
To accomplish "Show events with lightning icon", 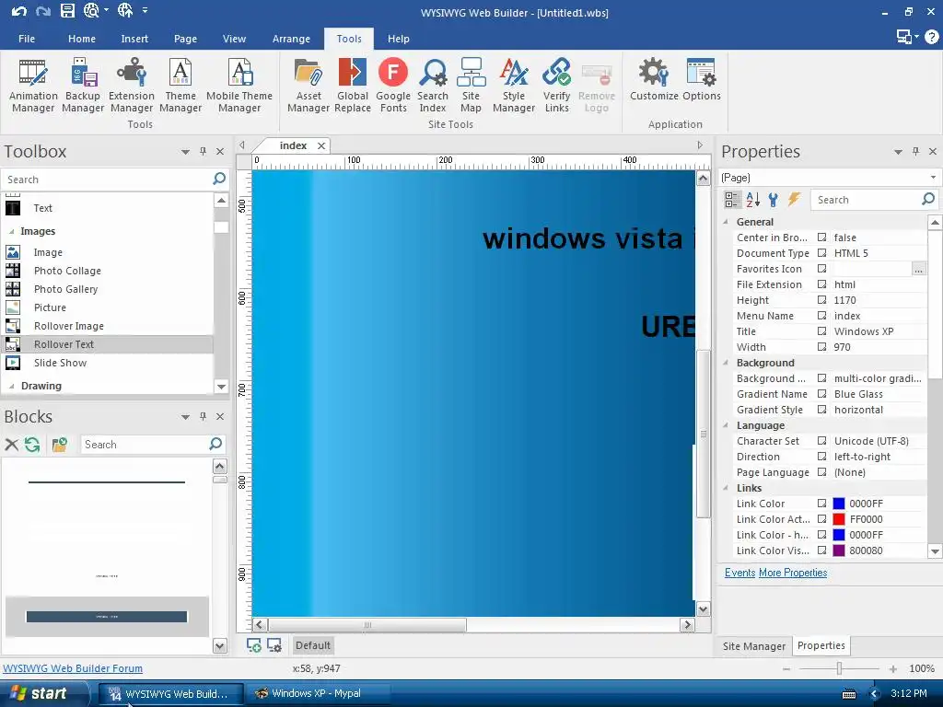I will tap(794, 200).
